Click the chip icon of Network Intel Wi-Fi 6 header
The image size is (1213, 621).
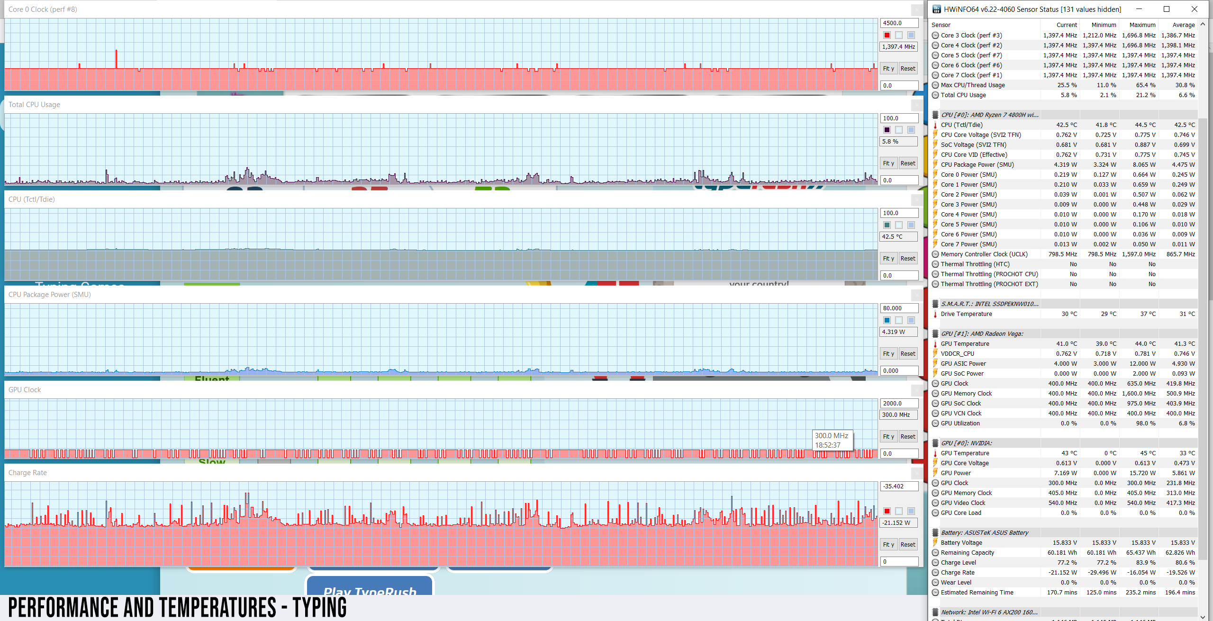tap(935, 612)
